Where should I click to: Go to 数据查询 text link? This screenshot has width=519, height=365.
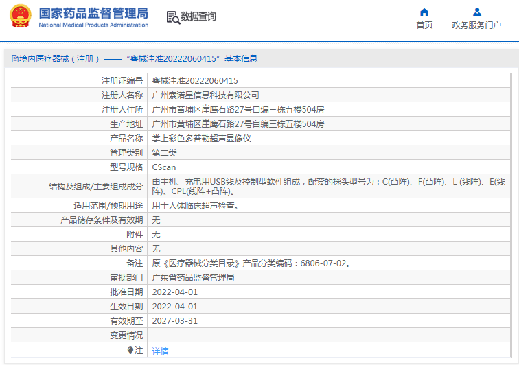(198, 17)
